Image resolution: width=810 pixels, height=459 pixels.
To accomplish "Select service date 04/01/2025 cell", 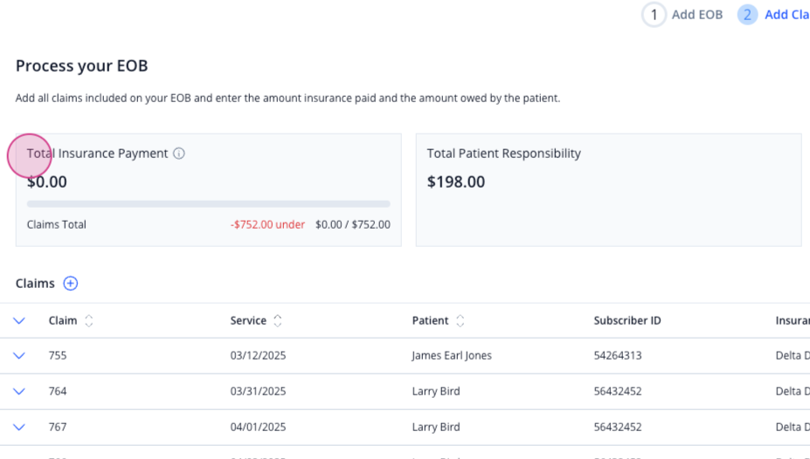I will (258, 427).
